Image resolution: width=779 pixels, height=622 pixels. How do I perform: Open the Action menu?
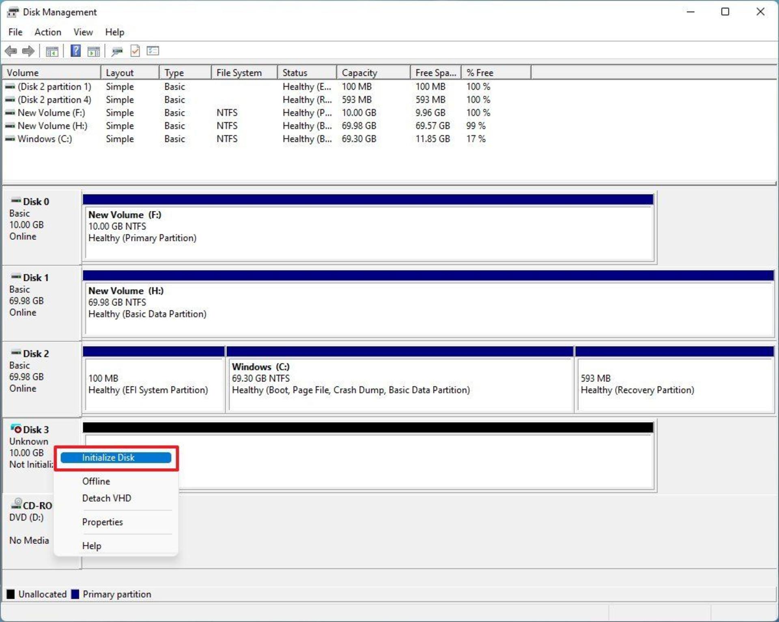pyautogui.click(x=48, y=32)
